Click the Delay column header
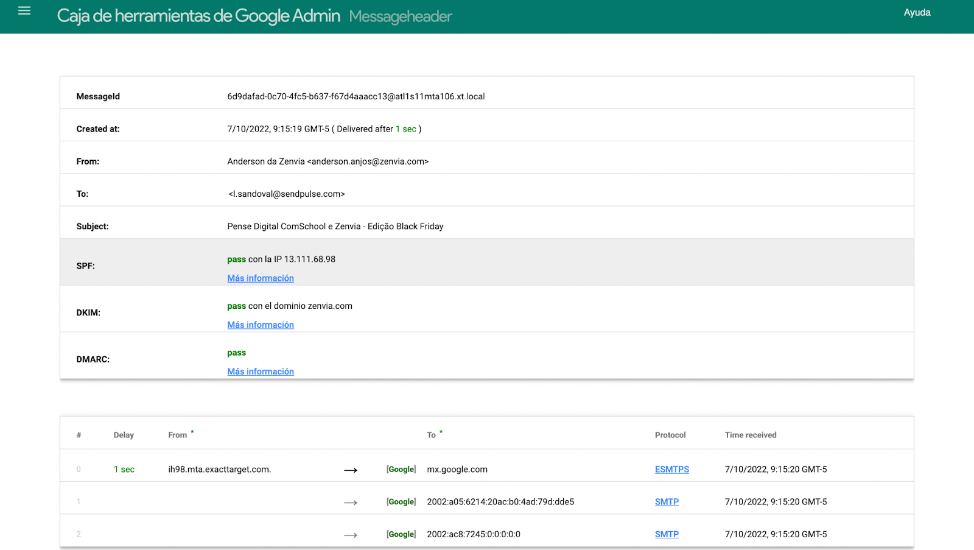Screen dimensions: 974x550 124,435
